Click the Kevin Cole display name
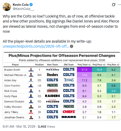 tap(21, 5)
